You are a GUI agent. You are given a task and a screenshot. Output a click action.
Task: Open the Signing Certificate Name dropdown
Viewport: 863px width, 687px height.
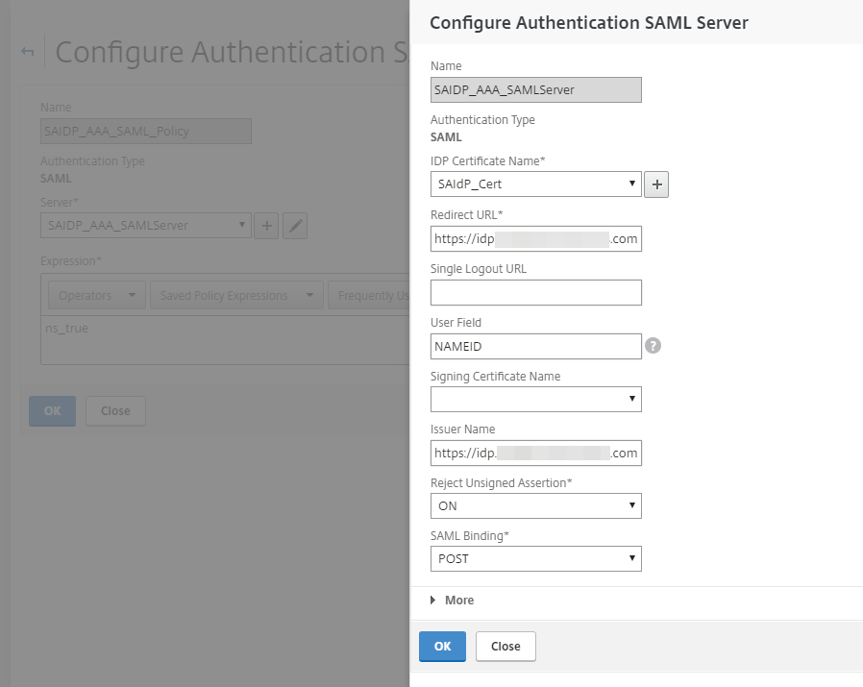click(535, 399)
